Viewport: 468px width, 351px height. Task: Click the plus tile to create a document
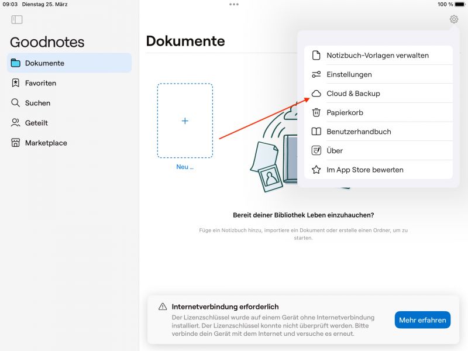pos(185,121)
